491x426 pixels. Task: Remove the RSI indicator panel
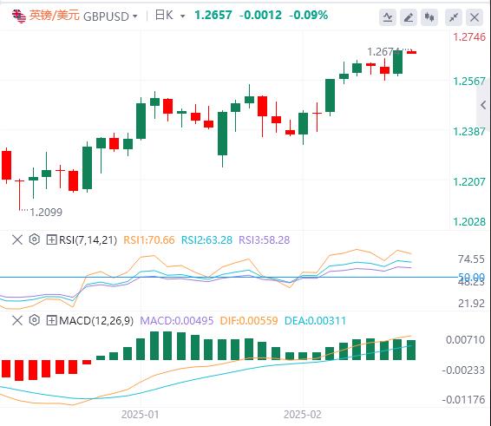(17, 240)
